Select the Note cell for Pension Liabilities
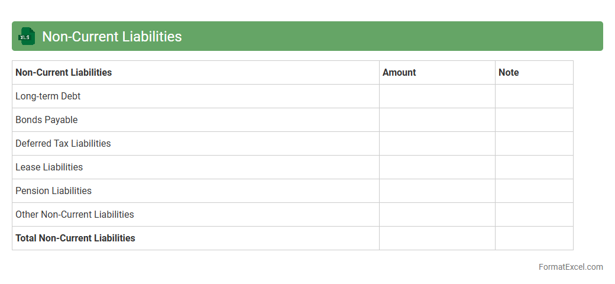This screenshot has height=284, width=615. 534,191
